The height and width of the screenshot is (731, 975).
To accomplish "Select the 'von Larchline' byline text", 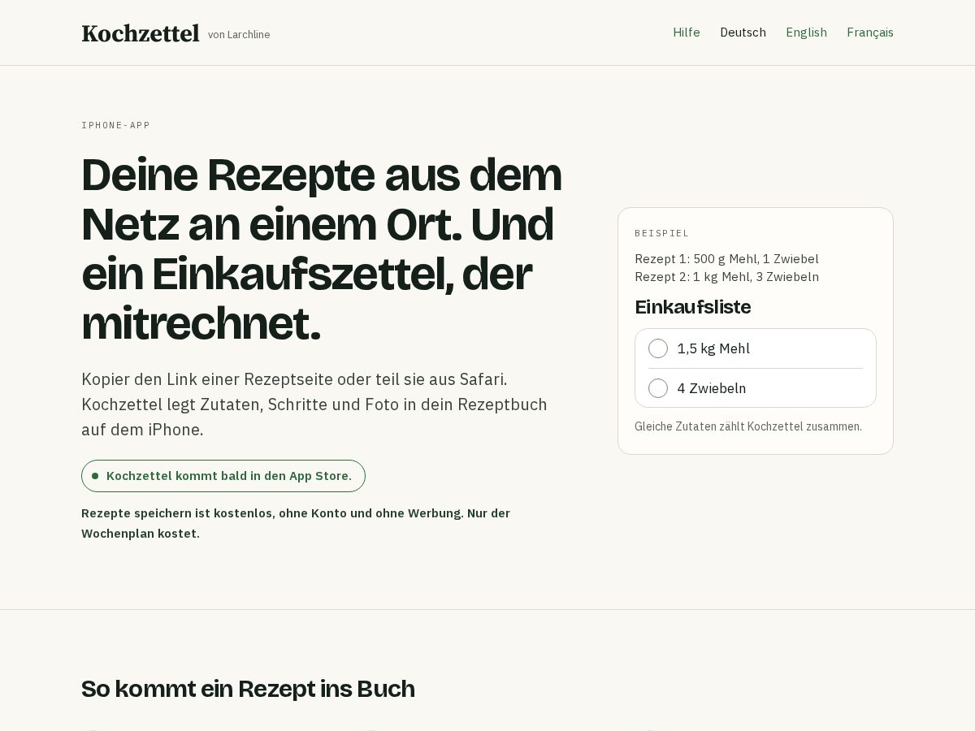I will (239, 35).
